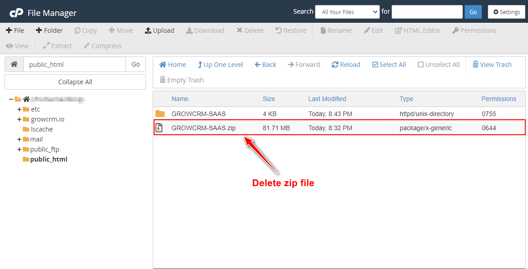Click Up One Level
The width and height of the screenshot is (528, 269).
coord(220,65)
